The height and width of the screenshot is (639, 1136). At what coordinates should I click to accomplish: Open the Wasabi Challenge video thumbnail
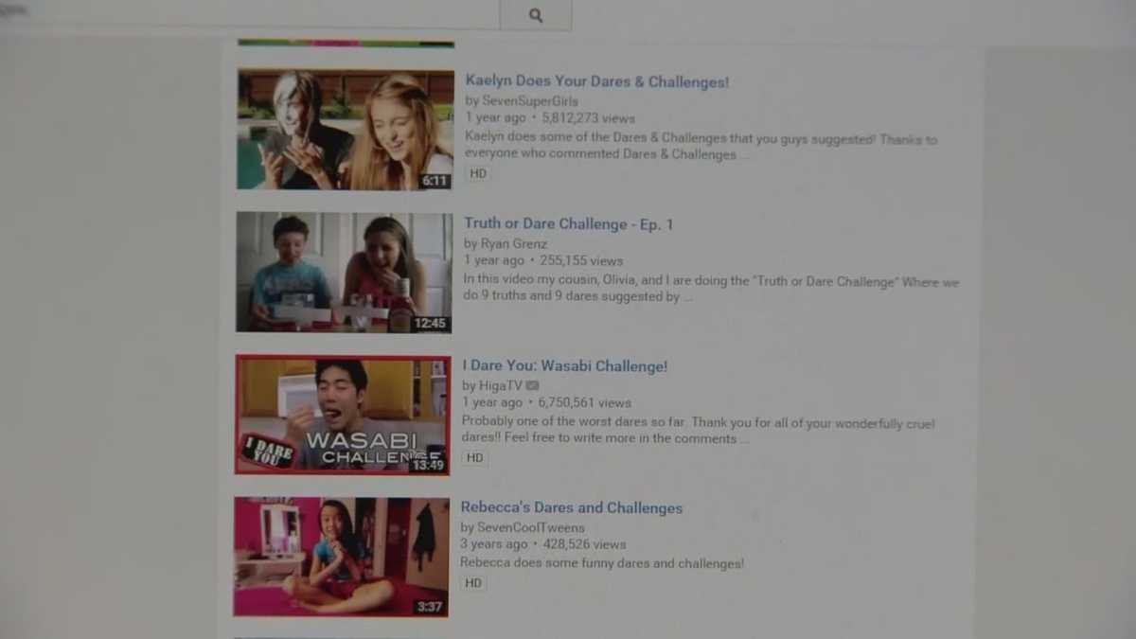click(343, 414)
